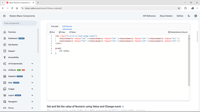Toggle the sidebar hamburger menu
Image resolution: width=200 pixels, height=112 pixels.
pyautogui.click(x=4, y=16)
